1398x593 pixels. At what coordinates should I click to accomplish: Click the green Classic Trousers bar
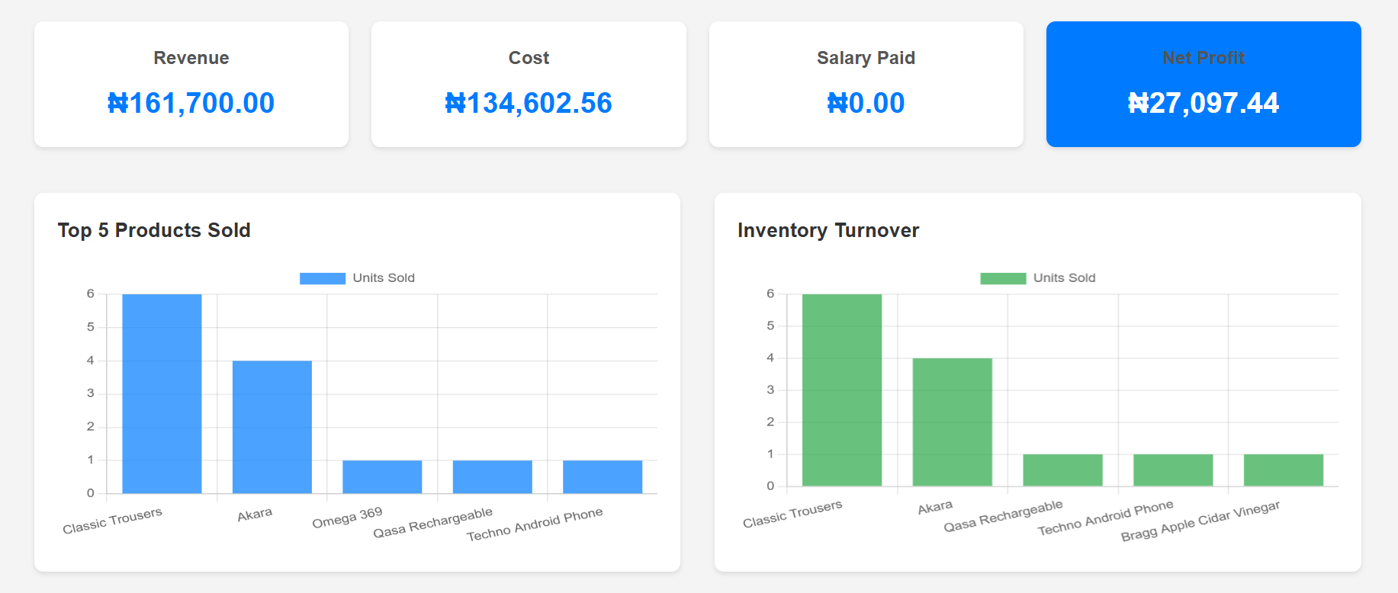tap(842, 389)
